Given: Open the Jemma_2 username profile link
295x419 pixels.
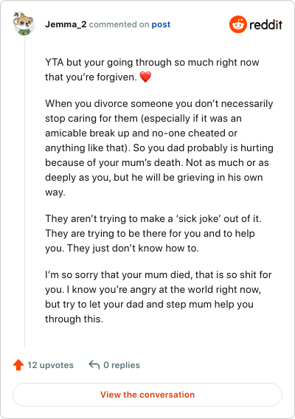Looking at the screenshot, I should coord(66,24).
